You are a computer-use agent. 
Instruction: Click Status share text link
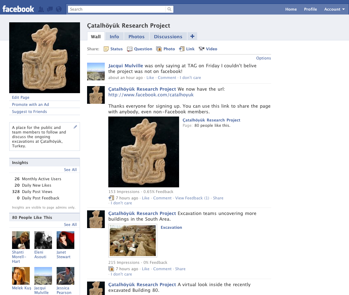(116, 49)
